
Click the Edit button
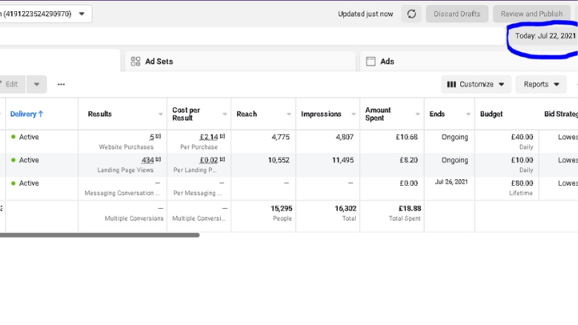point(11,84)
